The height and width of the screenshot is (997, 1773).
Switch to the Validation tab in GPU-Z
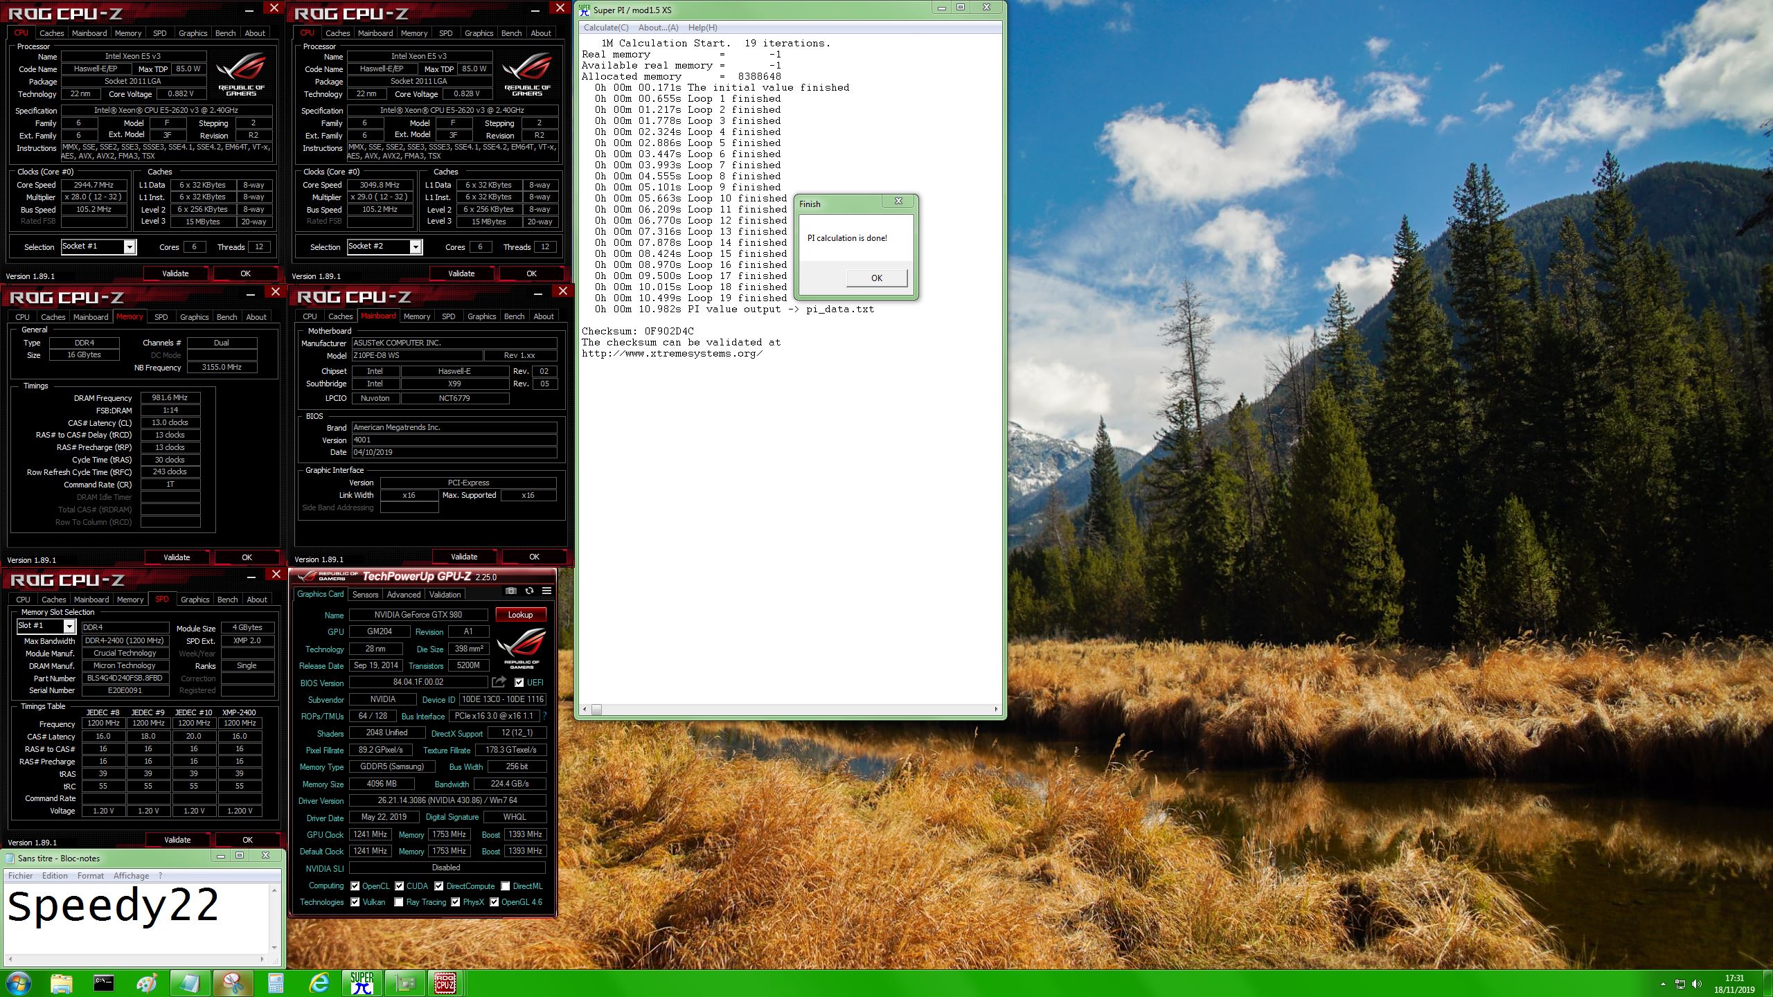coord(445,594)
